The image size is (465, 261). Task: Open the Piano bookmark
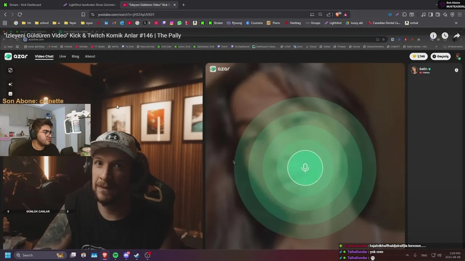(274, 23)
